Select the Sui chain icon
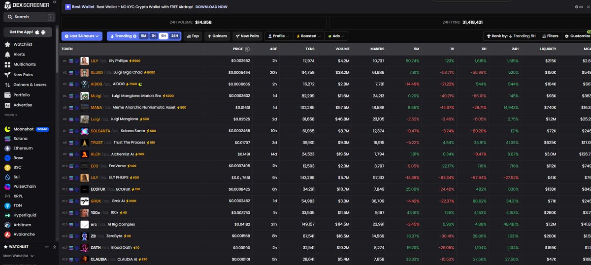591x265 pixels. 7,177
